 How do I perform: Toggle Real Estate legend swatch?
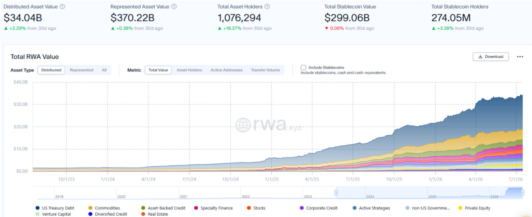[x=143, y=214]
